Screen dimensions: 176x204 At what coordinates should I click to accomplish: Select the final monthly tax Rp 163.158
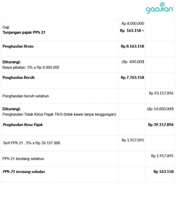click(x=163, y=172)
